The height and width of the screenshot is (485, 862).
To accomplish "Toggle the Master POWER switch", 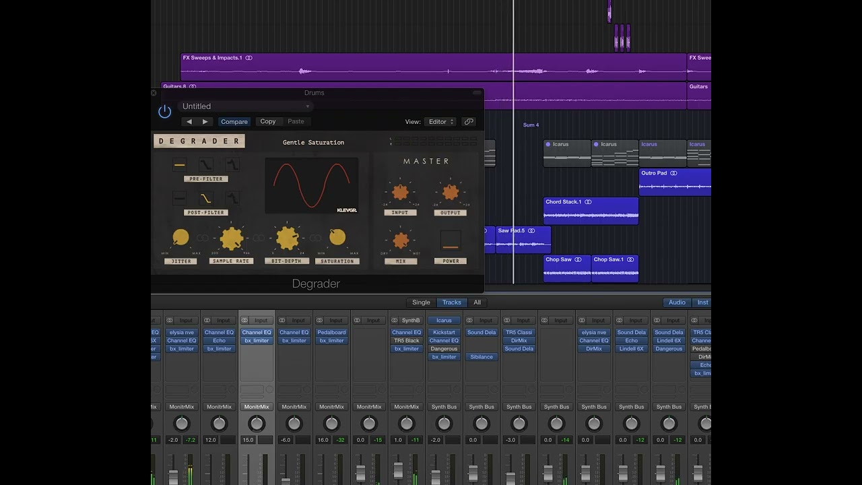I will pos(451,240).
